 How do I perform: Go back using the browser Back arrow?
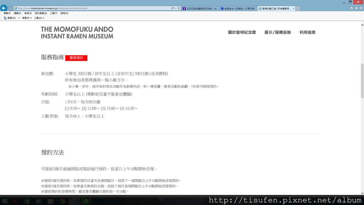4,8
